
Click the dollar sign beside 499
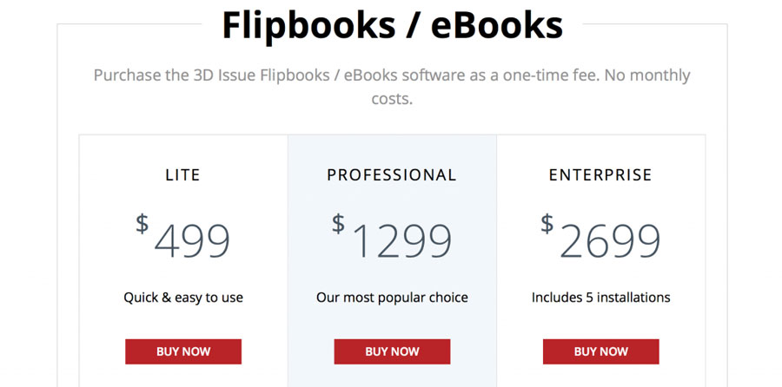click(142, 224)
